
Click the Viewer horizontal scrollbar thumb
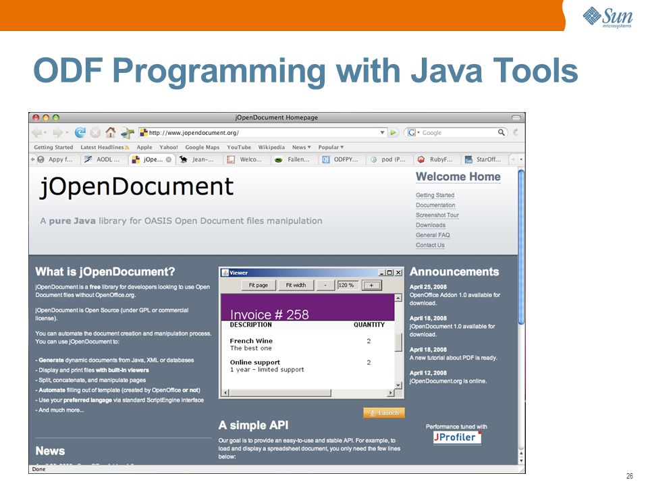click(279, 393)
